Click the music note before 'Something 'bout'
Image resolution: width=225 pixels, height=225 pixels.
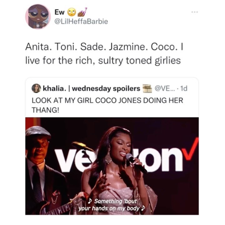[x=90, y=201]
